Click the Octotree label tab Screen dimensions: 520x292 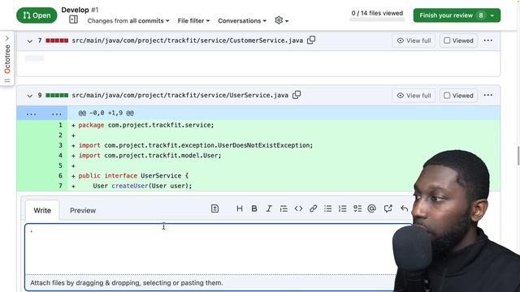(x=7, y=59)
